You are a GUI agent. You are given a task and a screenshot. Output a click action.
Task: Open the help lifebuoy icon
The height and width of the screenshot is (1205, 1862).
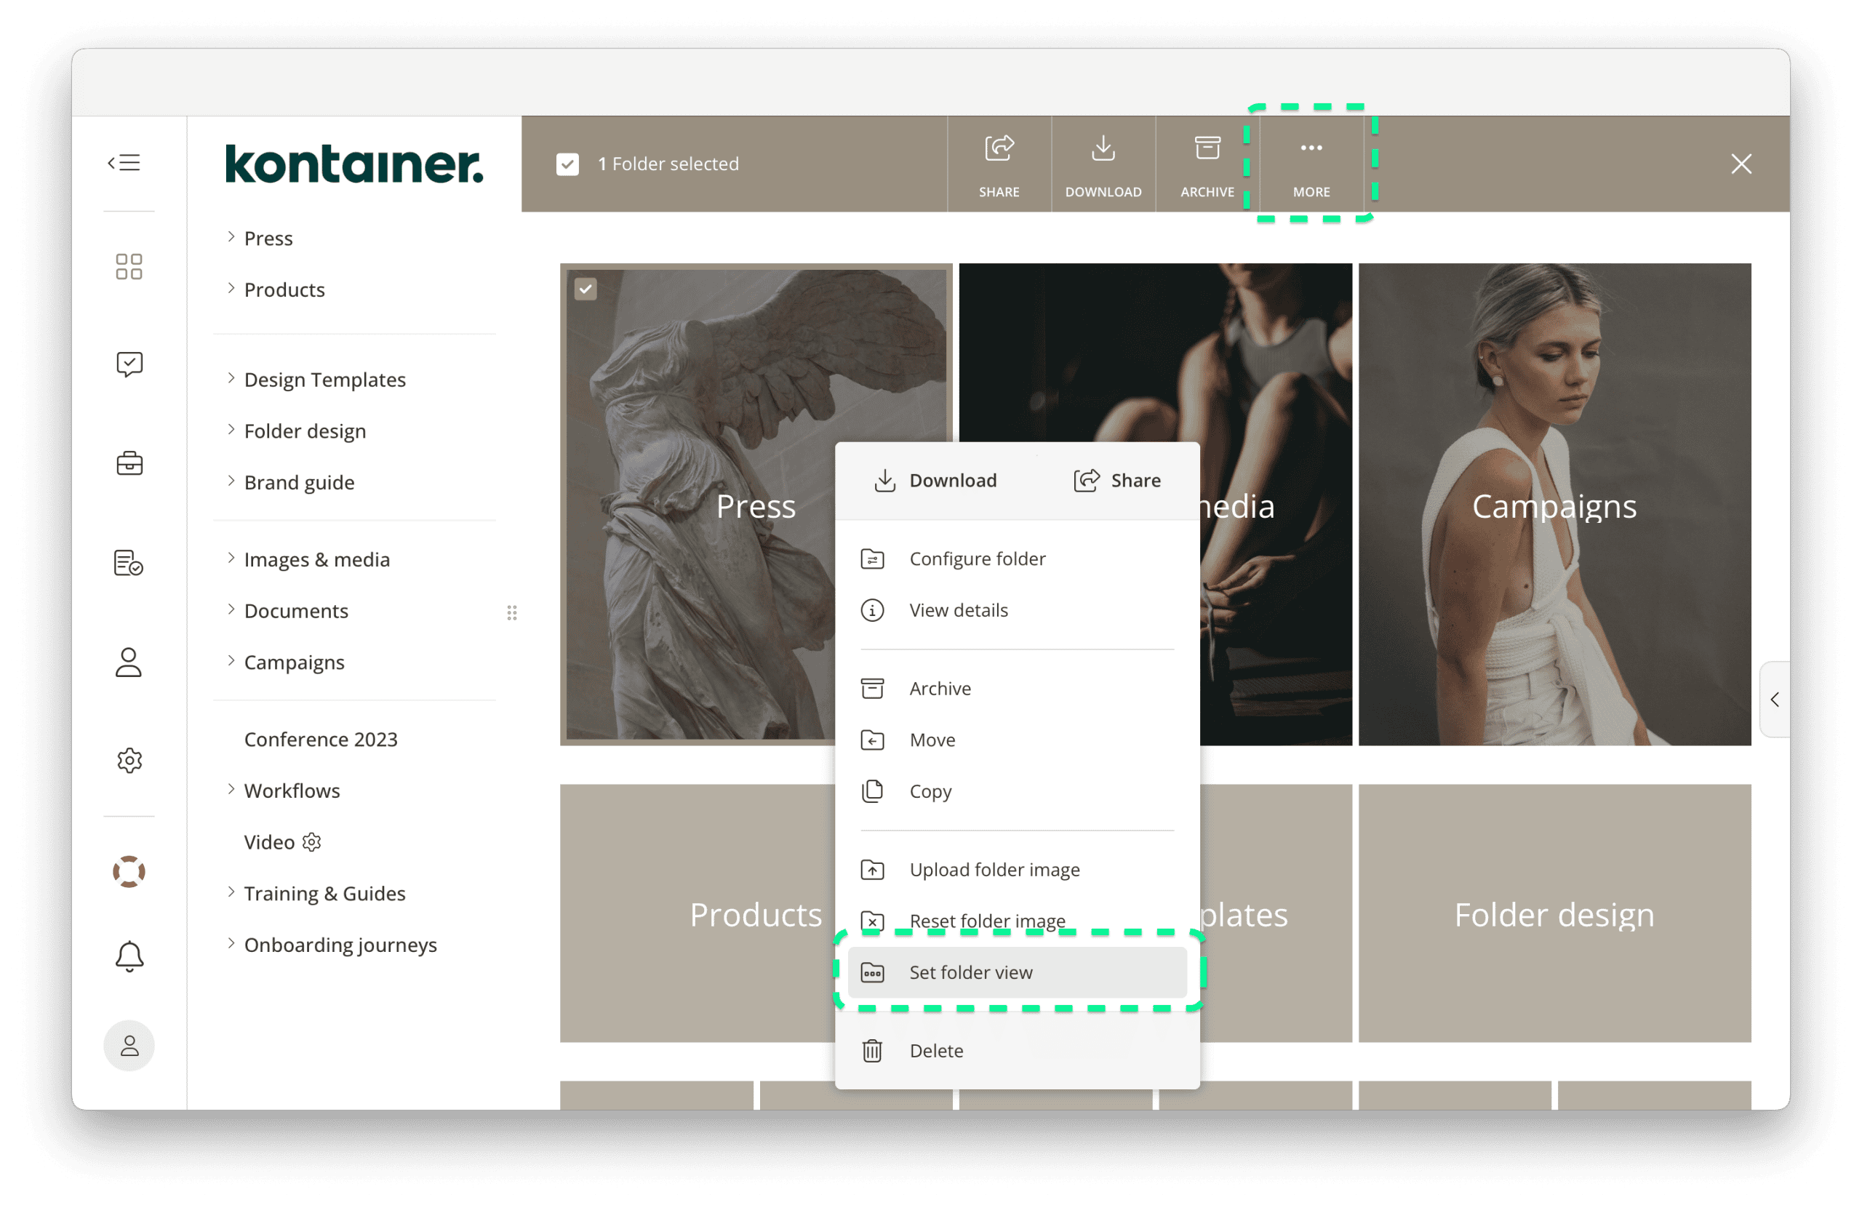pyautogui.click(x=129, y=871)
